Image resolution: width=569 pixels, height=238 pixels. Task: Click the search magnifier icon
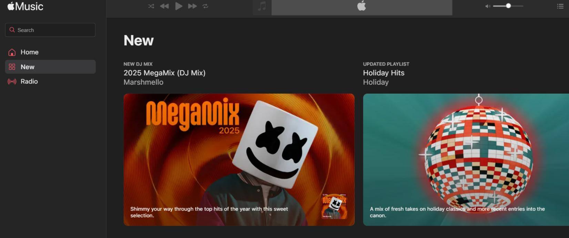click(x=12, y=30)
